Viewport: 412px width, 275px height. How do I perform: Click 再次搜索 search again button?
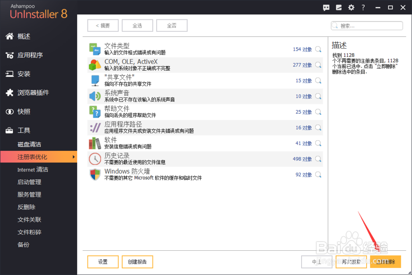pos(351,262)
